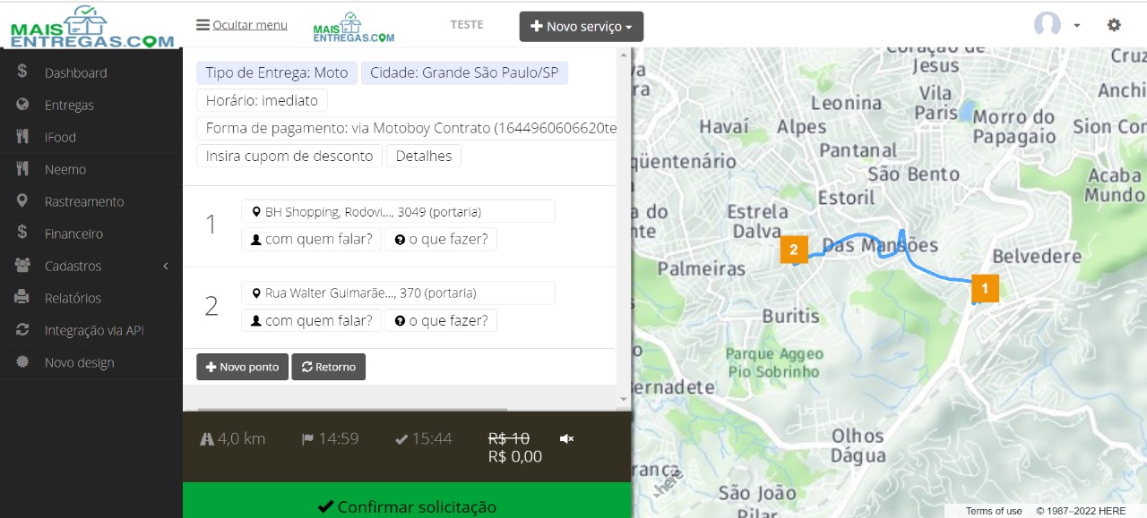Click the 15:44 arrival time
The width and height of the screenshot is (1147, 518).
point(424,438)
